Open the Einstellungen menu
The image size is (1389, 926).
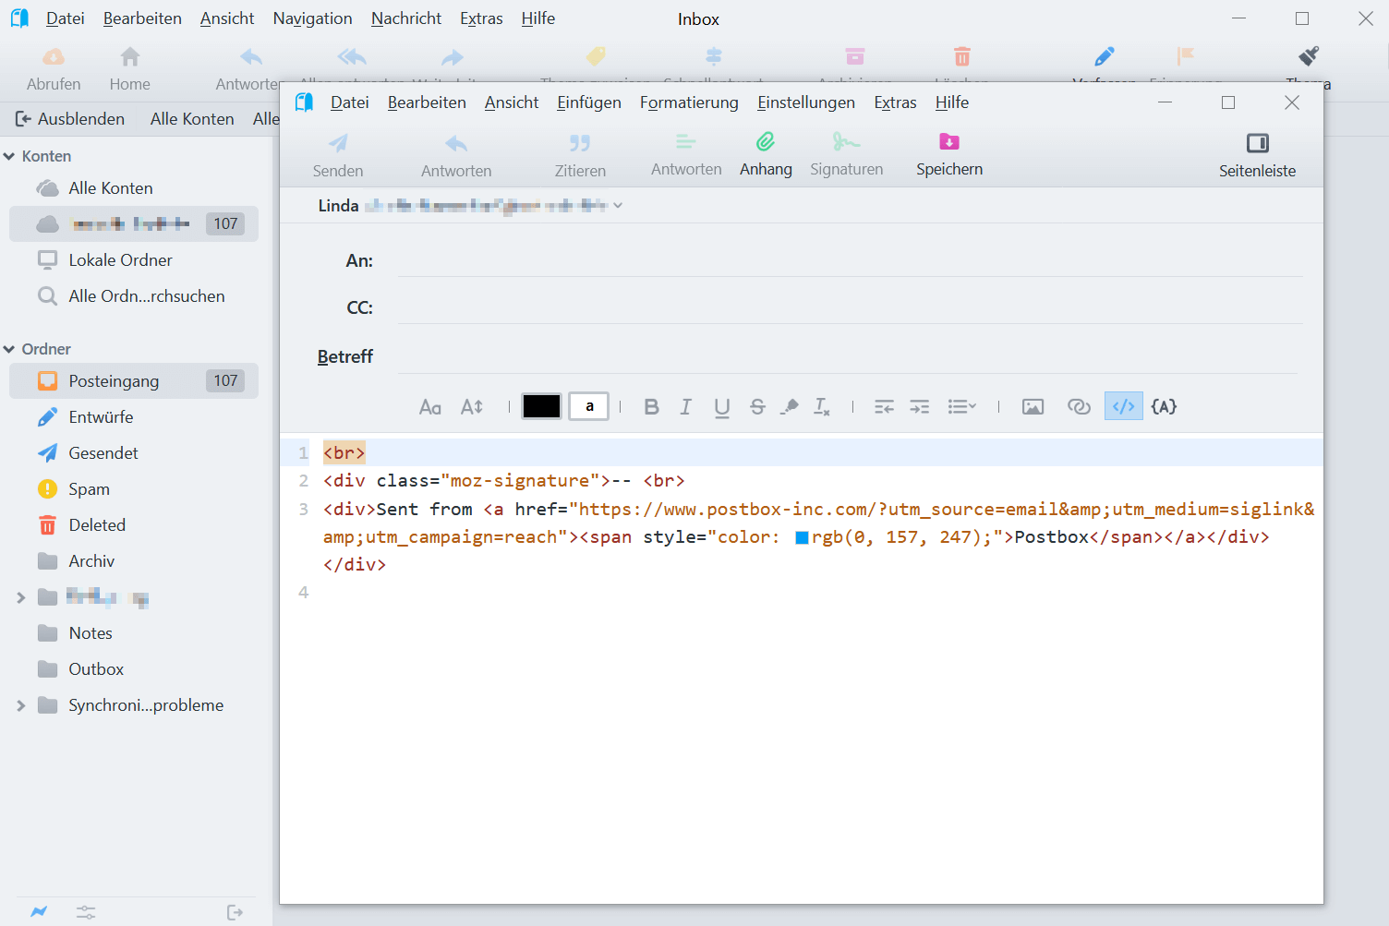(x=806, y=102)
